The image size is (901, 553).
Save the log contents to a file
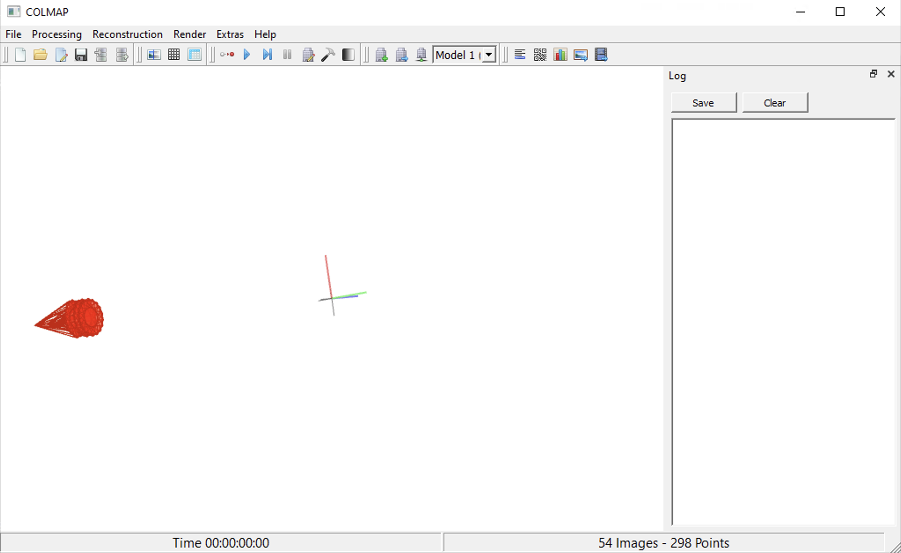pos(703,102)
